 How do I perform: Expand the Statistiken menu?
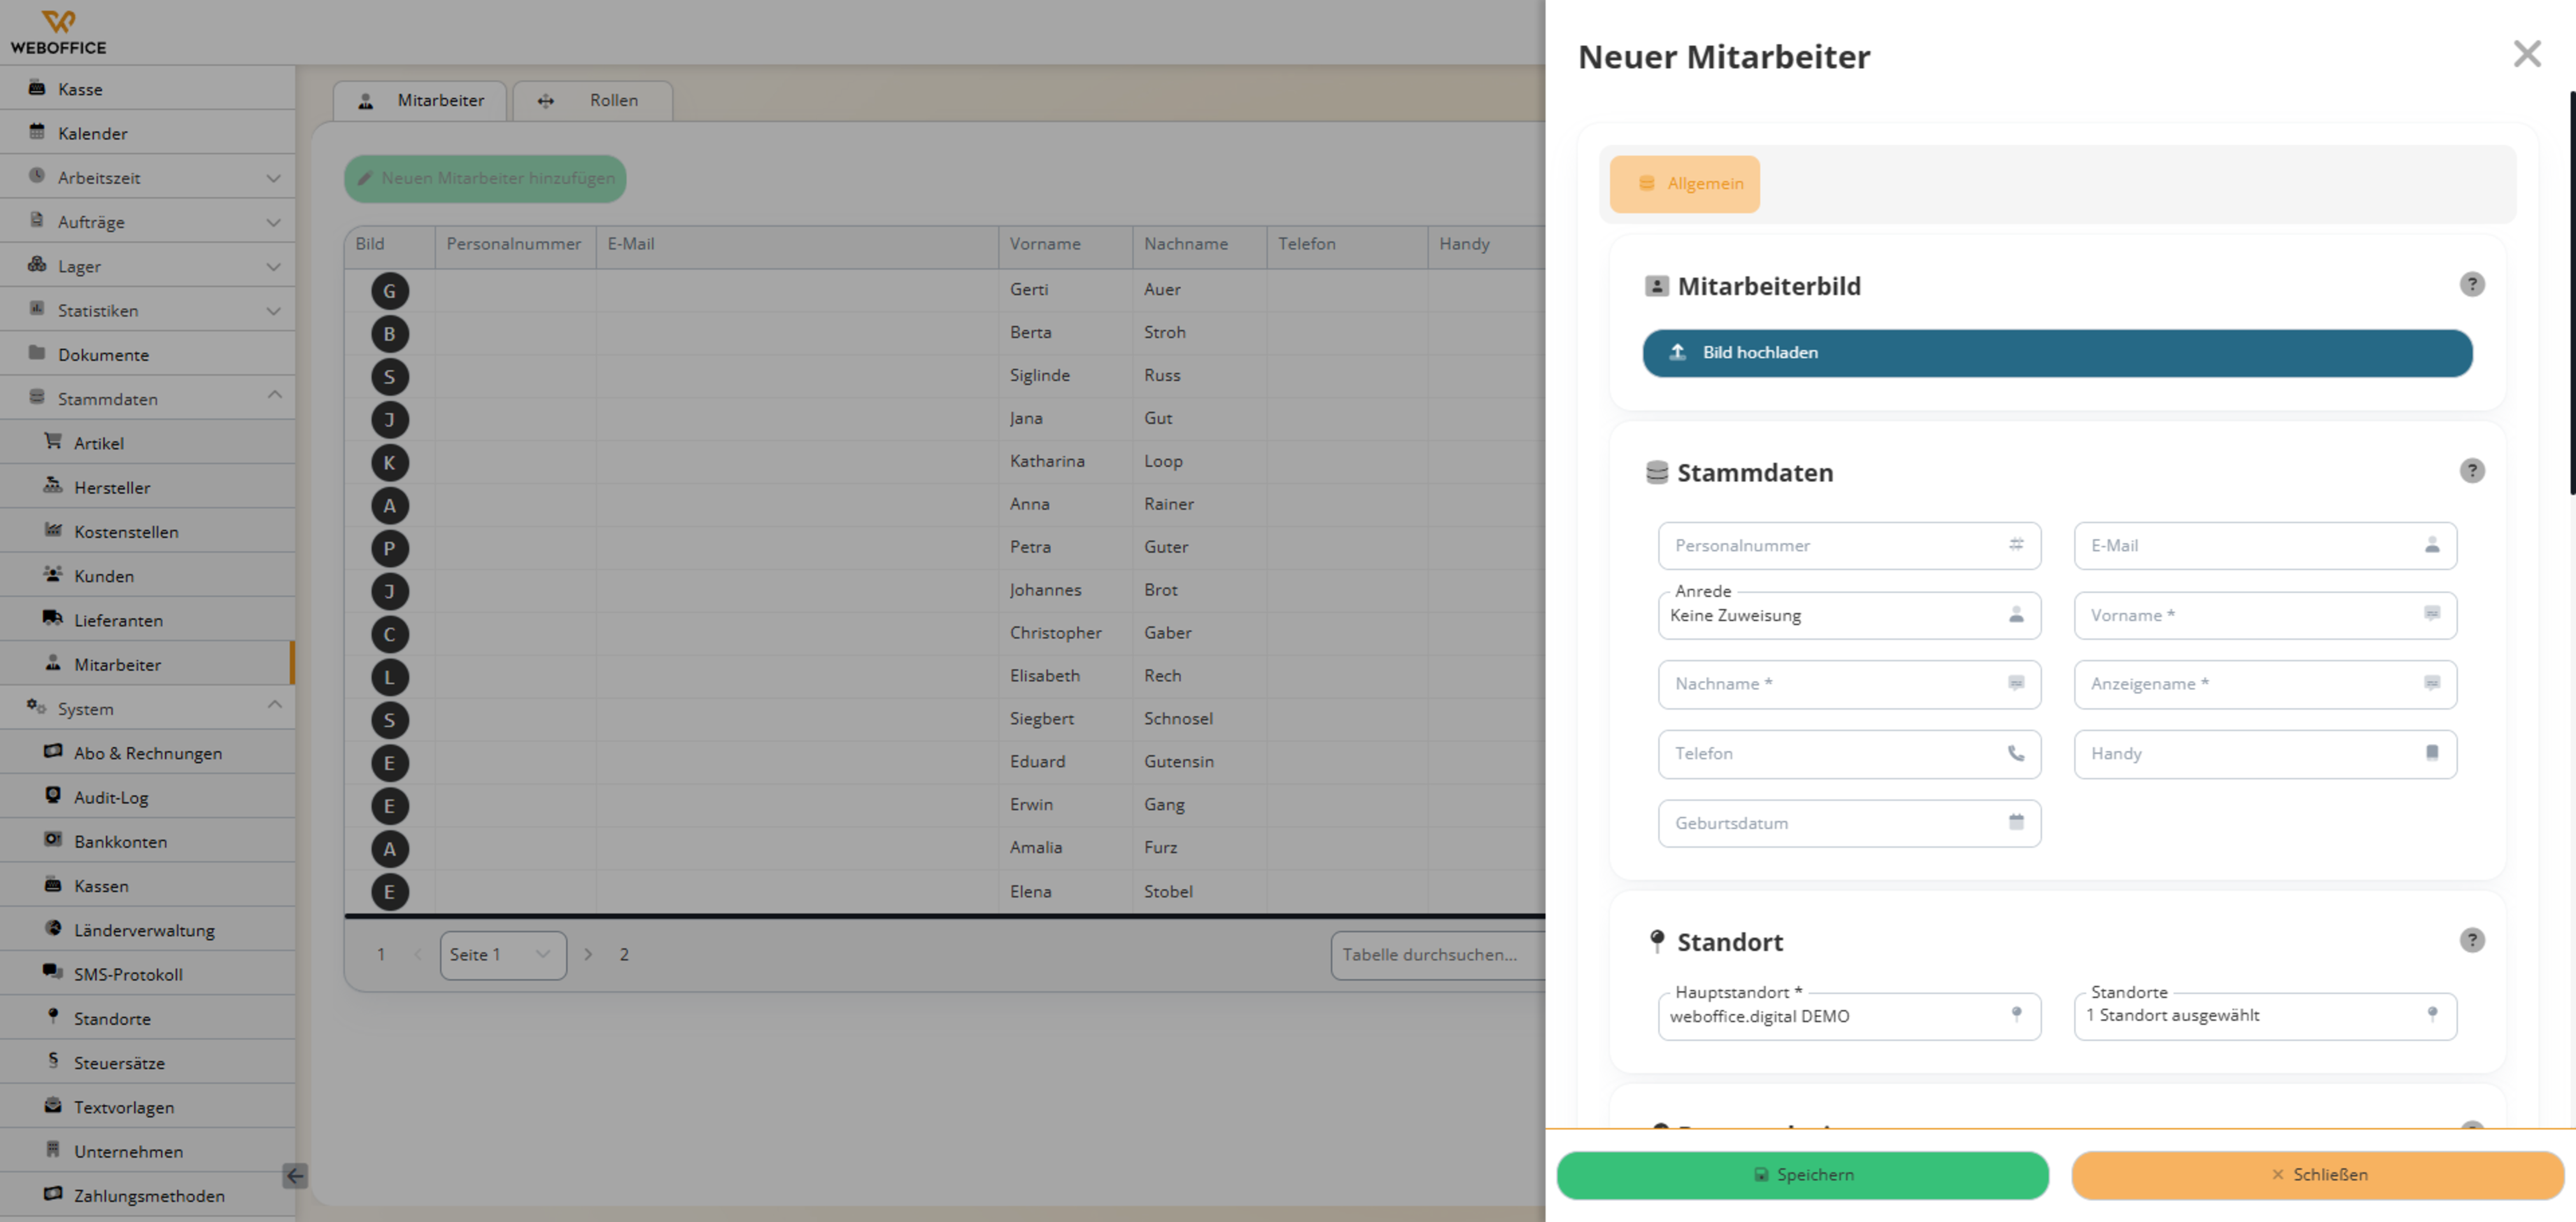pyautogui.click(x=147, y=310)
